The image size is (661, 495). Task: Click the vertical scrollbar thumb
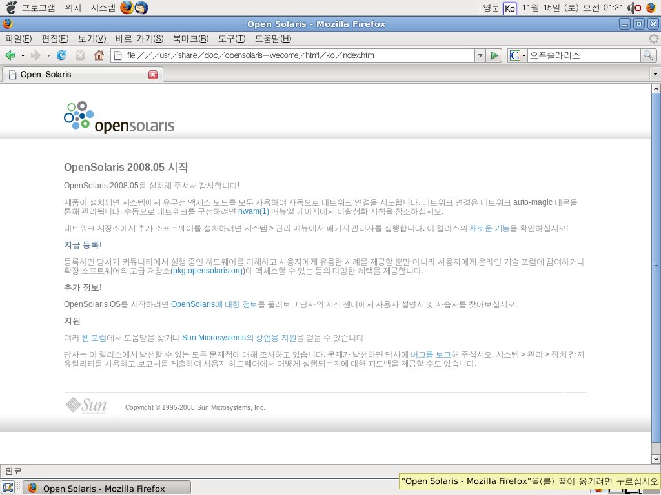pyautogui.click(x=656, y=267)
